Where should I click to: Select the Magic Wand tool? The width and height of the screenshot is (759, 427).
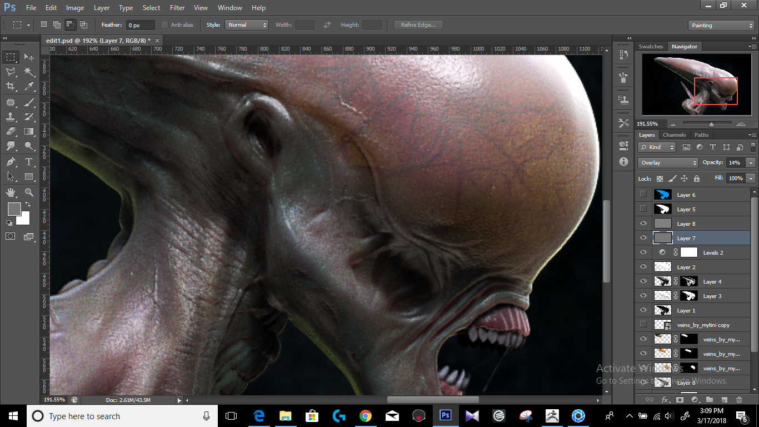click(x=29, y=72)
